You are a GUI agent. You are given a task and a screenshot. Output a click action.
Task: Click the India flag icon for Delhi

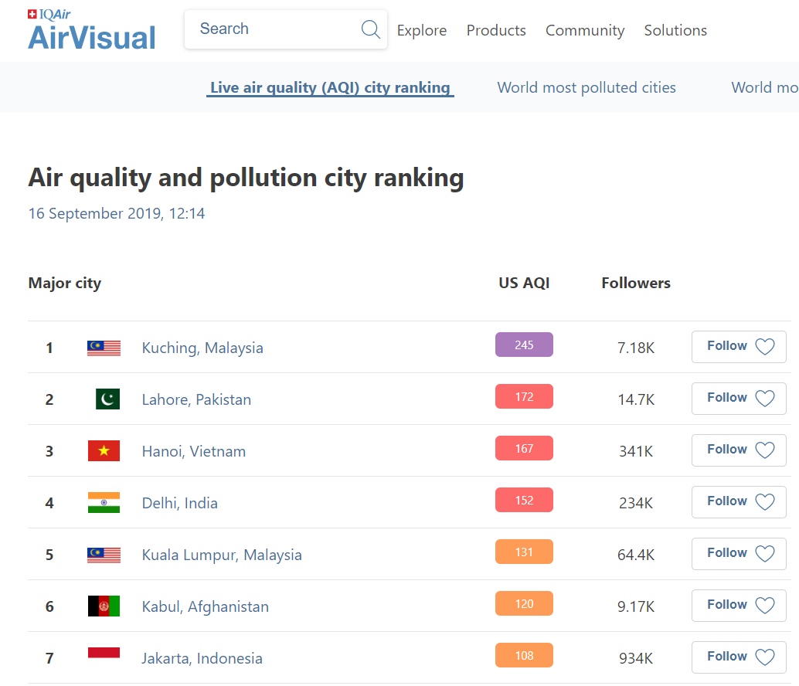pos(104,503)
